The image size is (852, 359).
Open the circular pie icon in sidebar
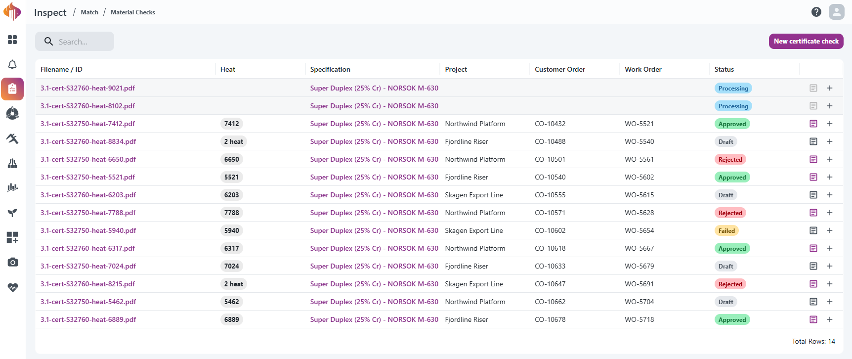pos(12,114)
